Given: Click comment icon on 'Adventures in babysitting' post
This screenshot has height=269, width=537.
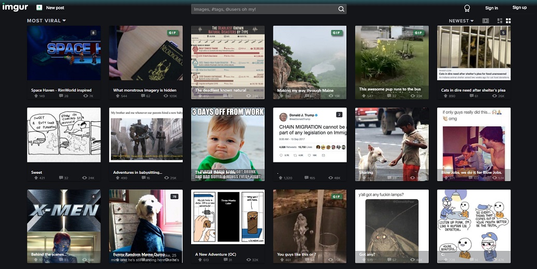Looking at the screenshot, I should click(x=143, y=178).
